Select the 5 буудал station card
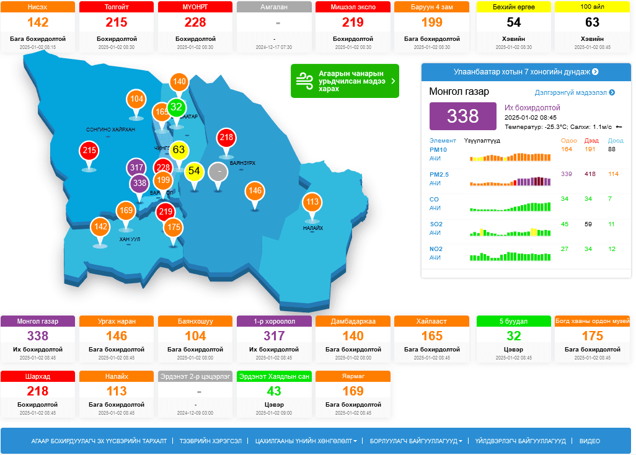The image size is (636, 455). click(x=513, y=340)
